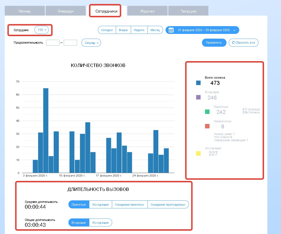The image size is (281, 234).
Task: Click the green Принятые legend swatch
Action: pyautogui.click(x=207, y=112)
